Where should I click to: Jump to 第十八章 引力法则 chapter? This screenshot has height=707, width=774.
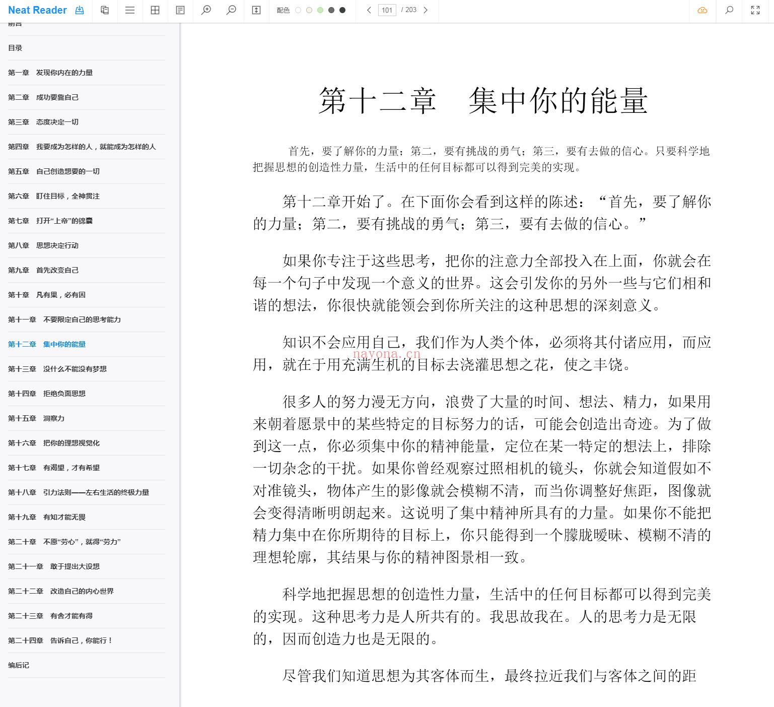tap(87, 492)
